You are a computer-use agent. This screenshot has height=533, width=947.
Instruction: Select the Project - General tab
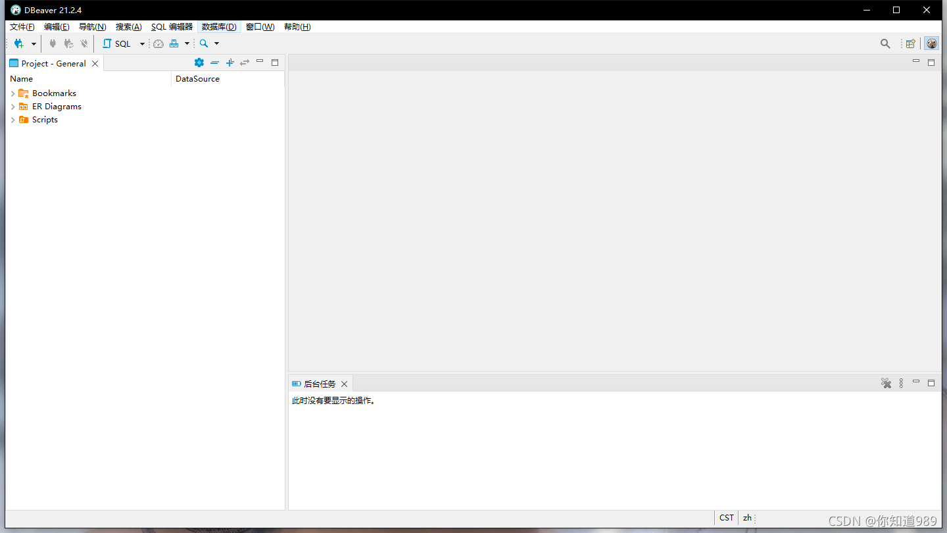53,63
